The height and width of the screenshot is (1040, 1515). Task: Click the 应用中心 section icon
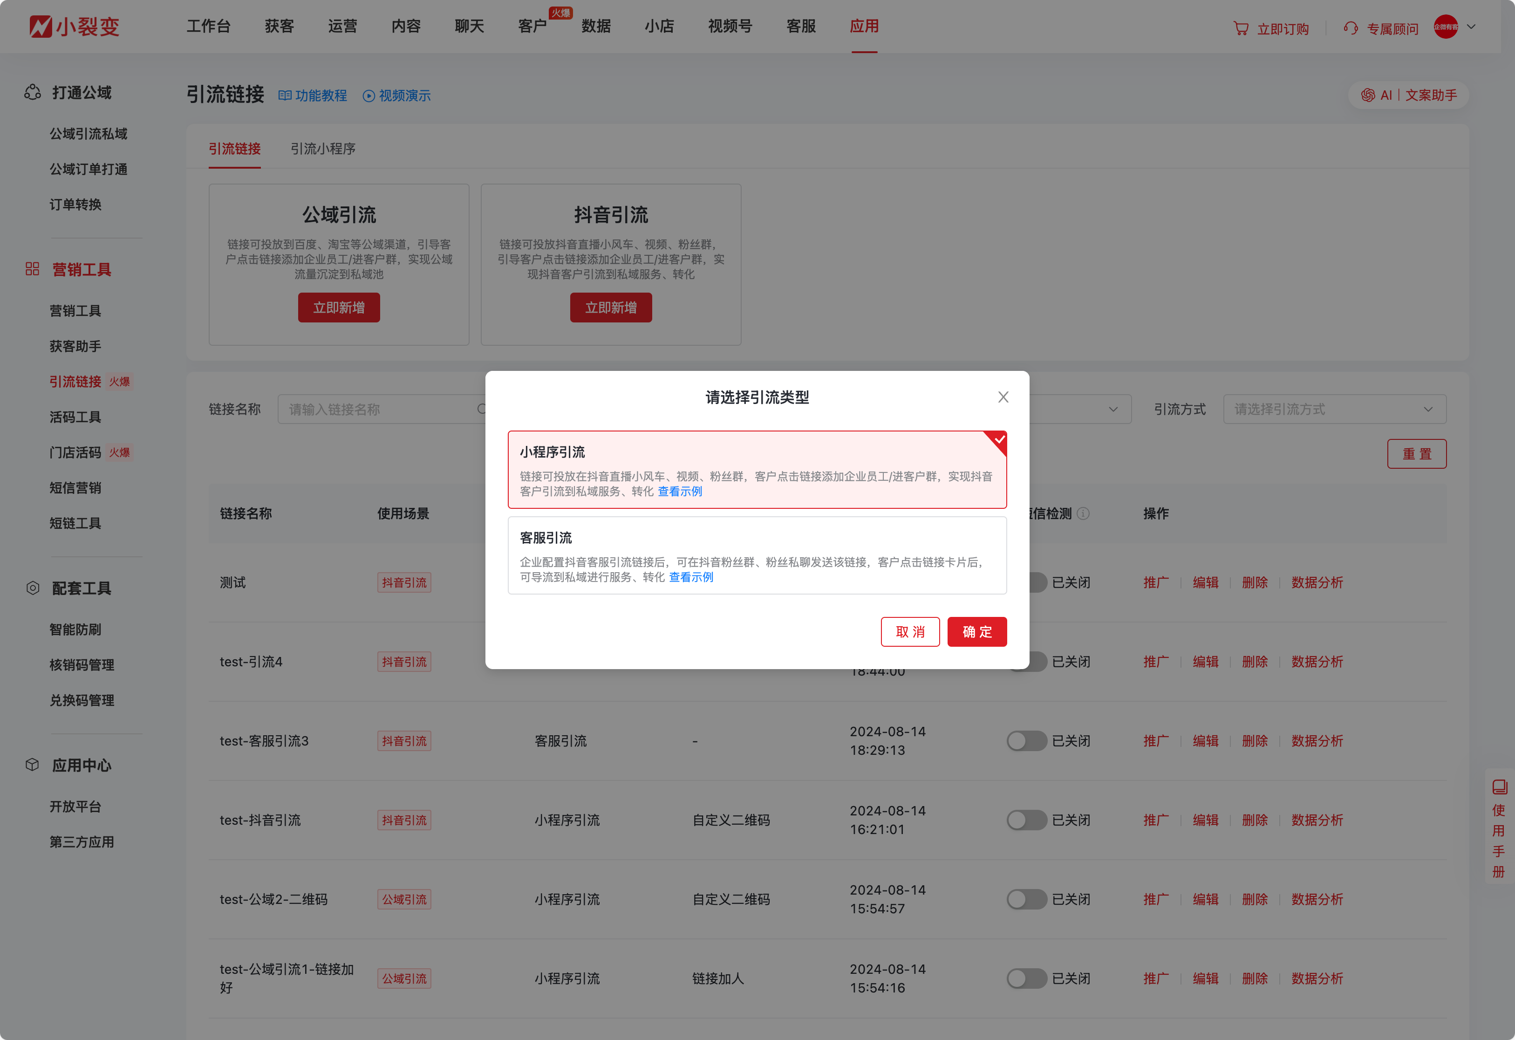(32, 764)
